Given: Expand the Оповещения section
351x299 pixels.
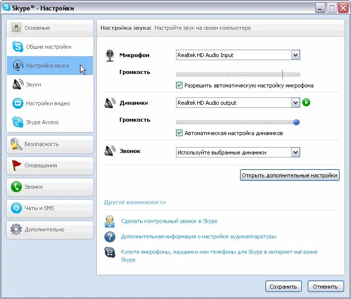Looking at the screenshot, I should pos(50,165).
